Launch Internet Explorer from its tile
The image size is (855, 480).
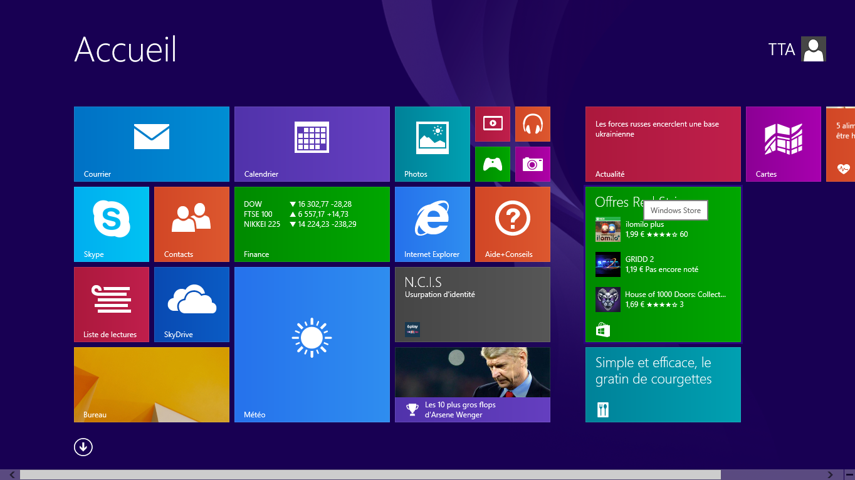(433, 224)
